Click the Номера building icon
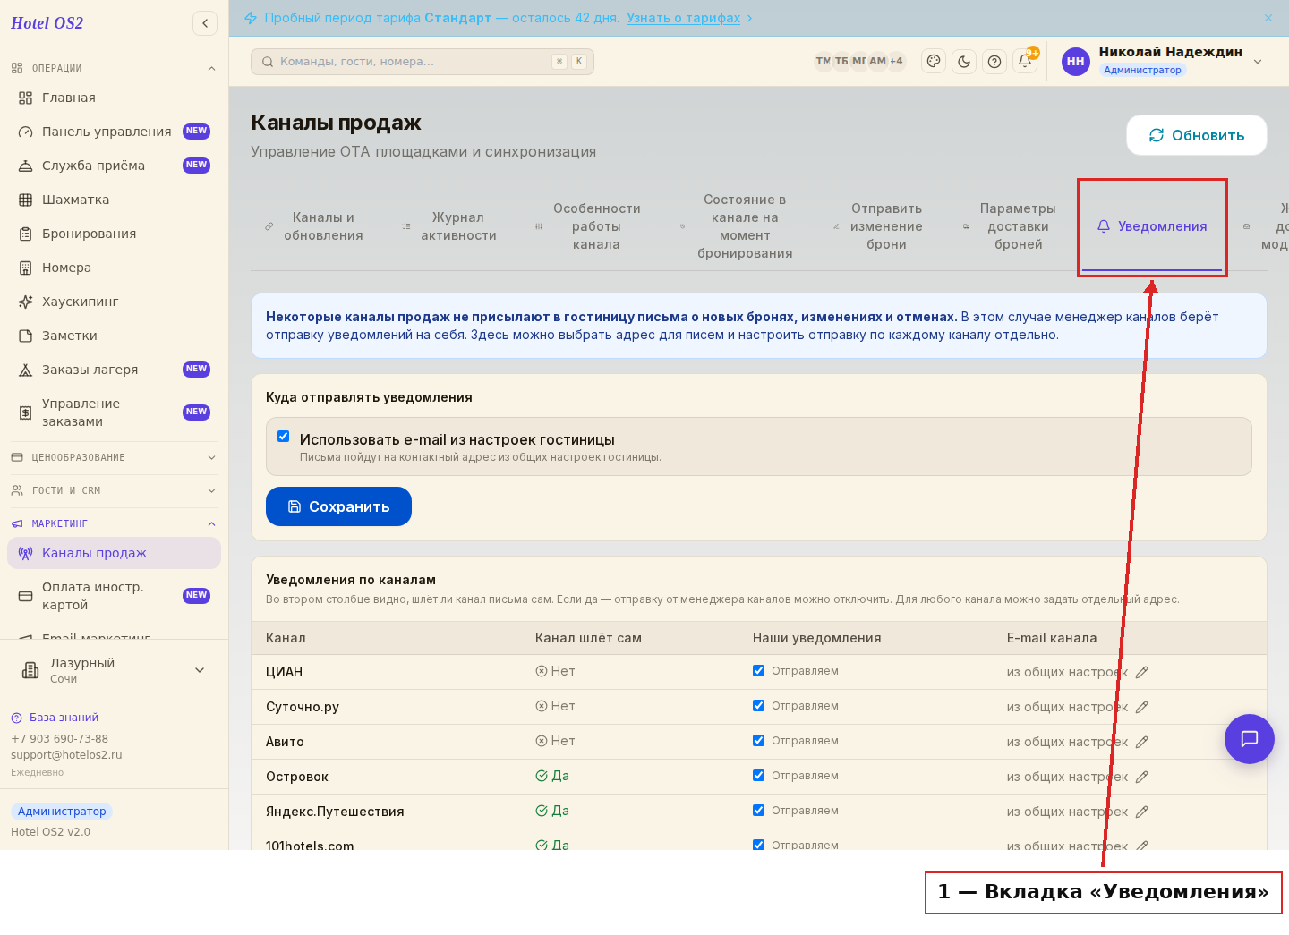The image size is (1289, 935). [x=25, y=268]
